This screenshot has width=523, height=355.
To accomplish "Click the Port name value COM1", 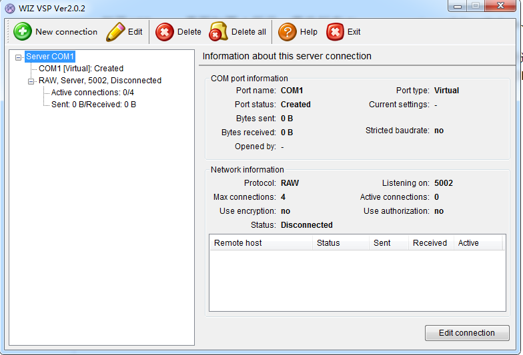I will [x=292, y=91].
